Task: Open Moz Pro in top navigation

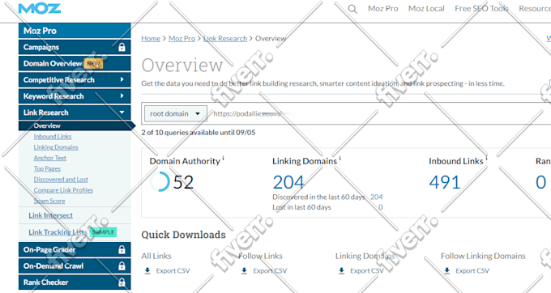Action: click(x=382, y=8)
